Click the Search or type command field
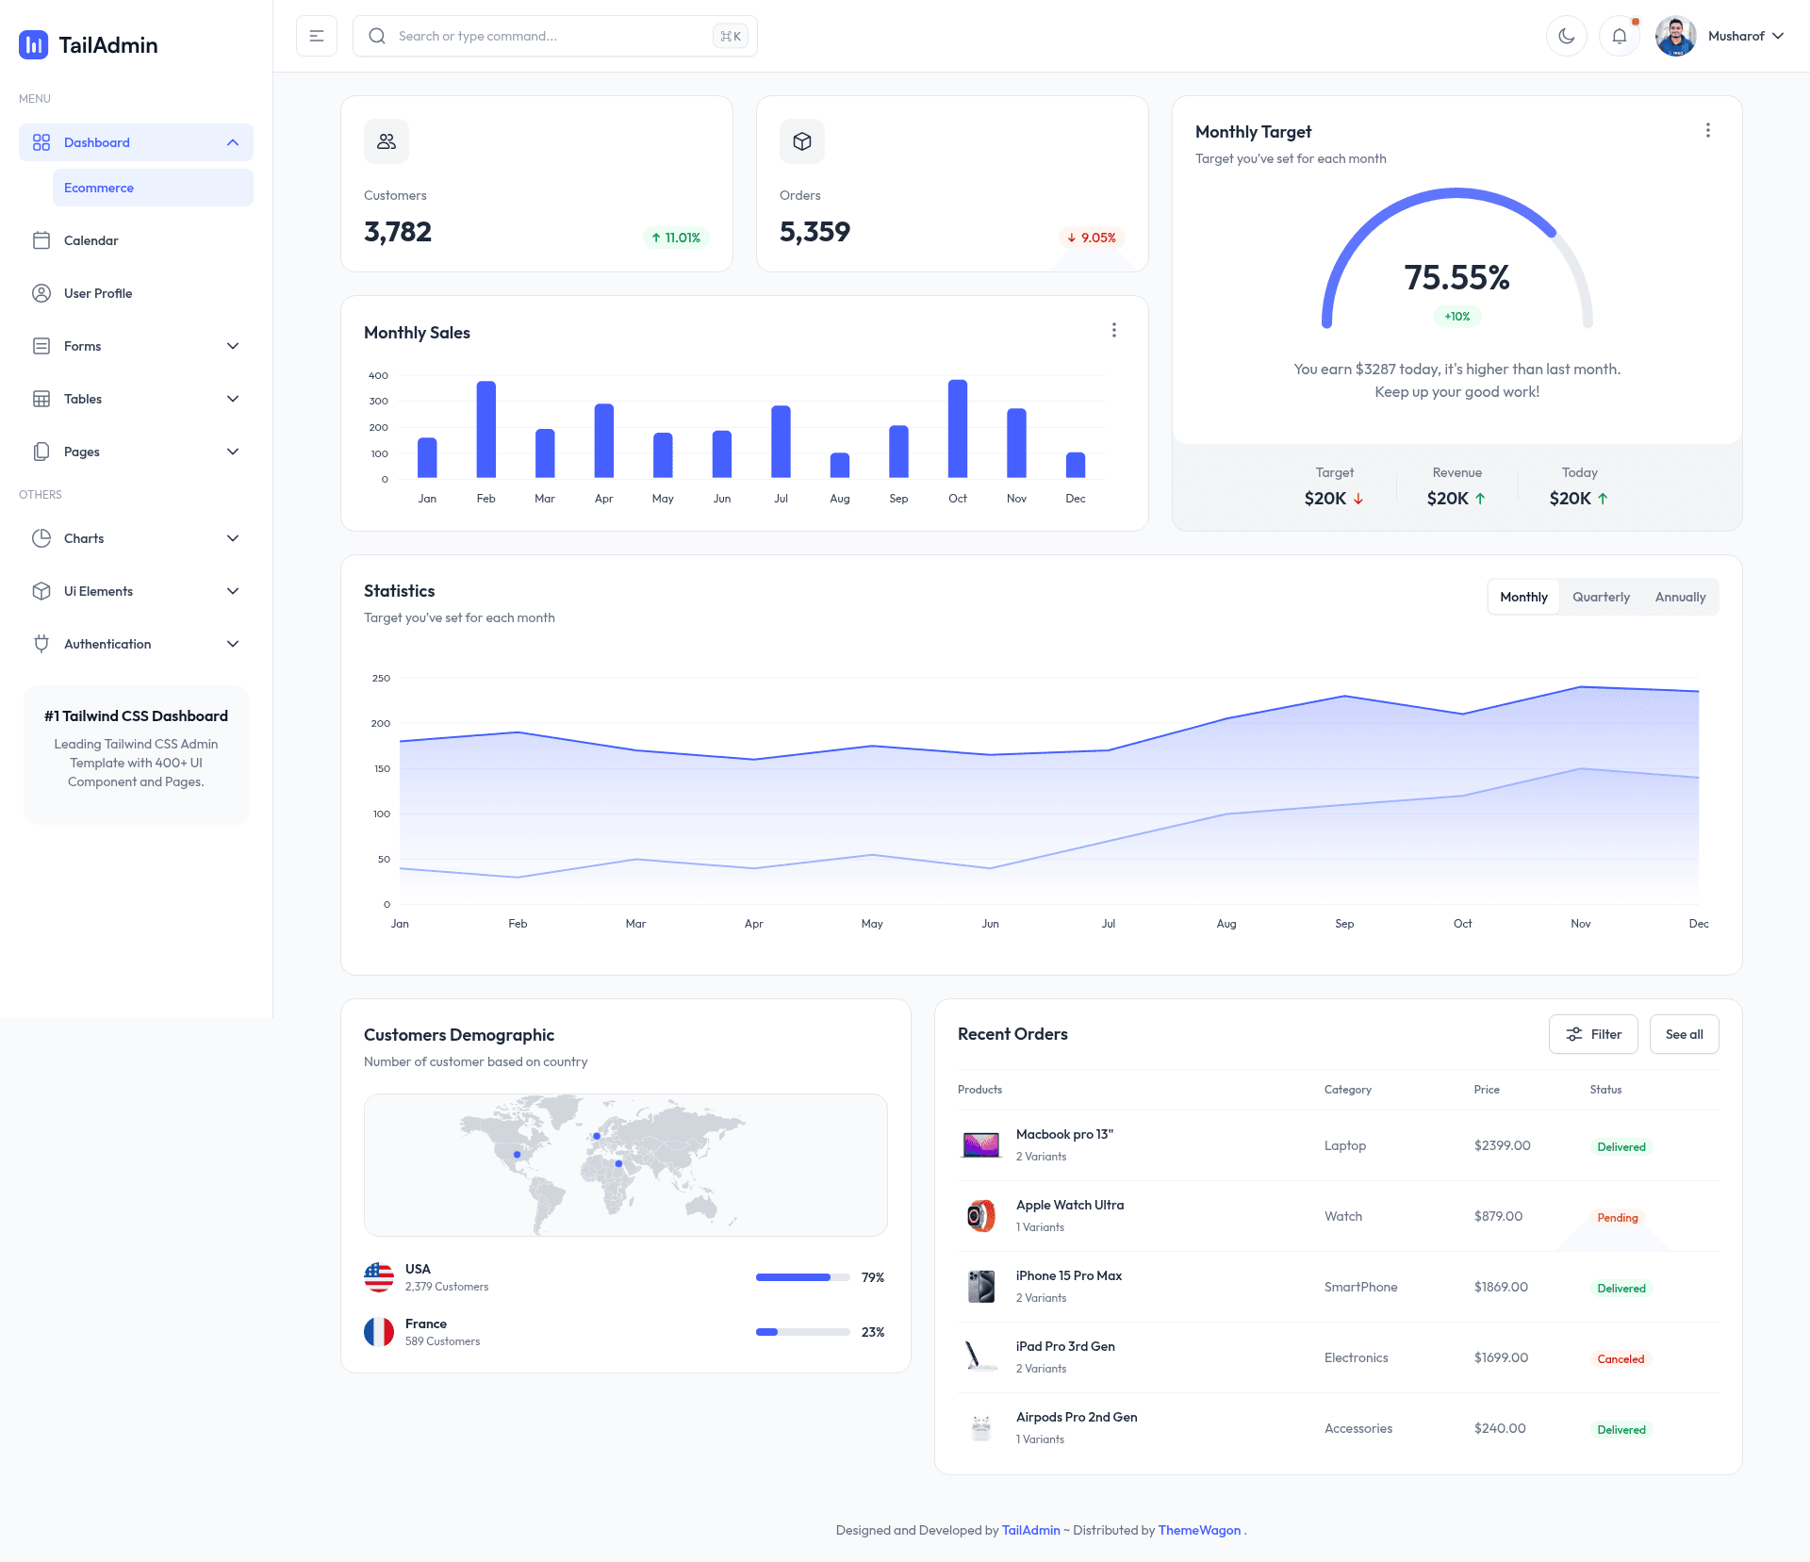The image size is (1810, 1562). (x=555, y=36)
